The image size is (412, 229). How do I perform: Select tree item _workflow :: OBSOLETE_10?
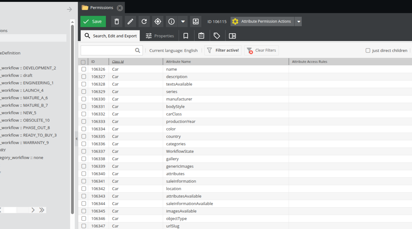tap(25, 120)
